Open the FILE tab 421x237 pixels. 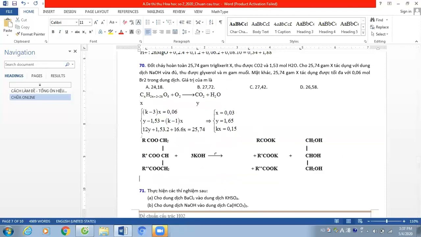coord(9,12)
